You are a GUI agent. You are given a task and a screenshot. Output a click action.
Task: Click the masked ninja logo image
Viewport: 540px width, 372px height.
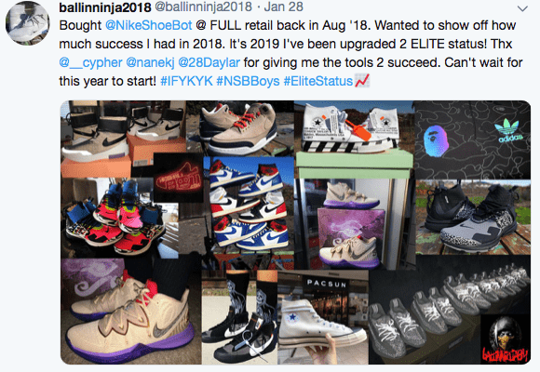(506, 339)
